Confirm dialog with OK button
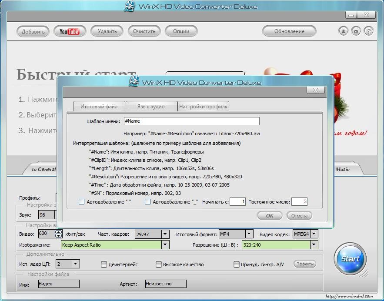This screenshot has height=301, width=384. coord(270,215)
